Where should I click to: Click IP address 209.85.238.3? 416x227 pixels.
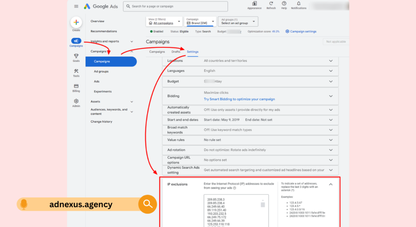(x=216, y=199)
